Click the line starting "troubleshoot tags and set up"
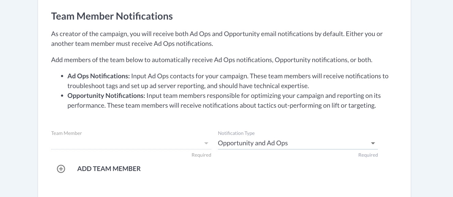Screen dimensions: 453x197 point(188,86)
